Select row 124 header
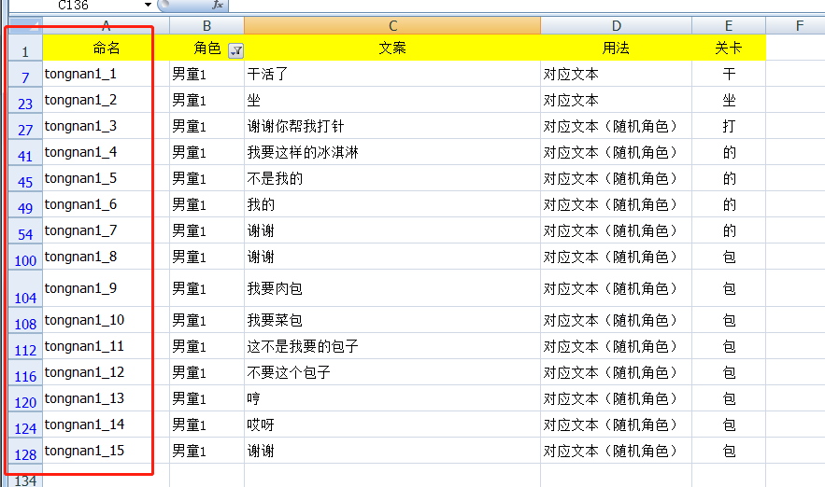The height and width of the screenshot is (487, 825). [25, 424]
